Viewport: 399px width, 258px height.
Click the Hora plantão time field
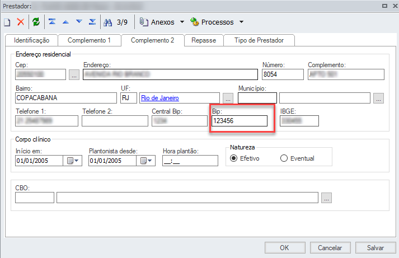(190, 161)
